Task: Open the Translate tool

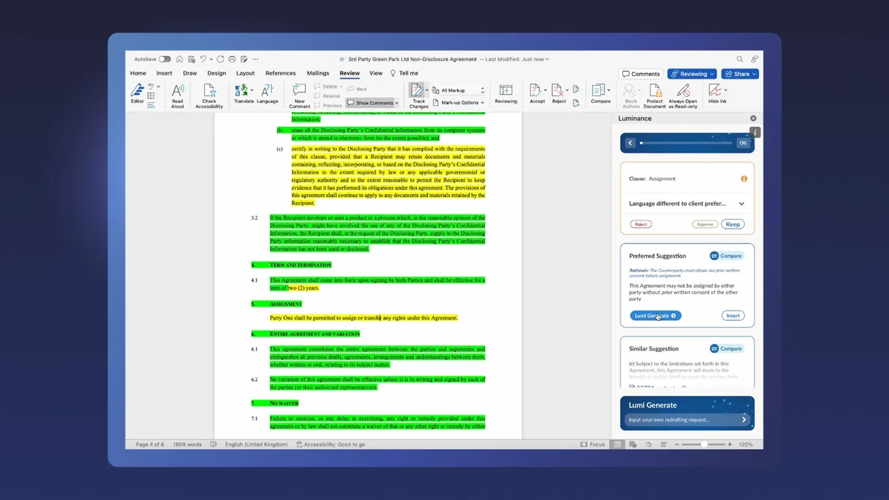Action: 243,93
